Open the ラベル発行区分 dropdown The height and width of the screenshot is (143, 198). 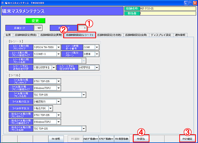[x=59, y=102]
